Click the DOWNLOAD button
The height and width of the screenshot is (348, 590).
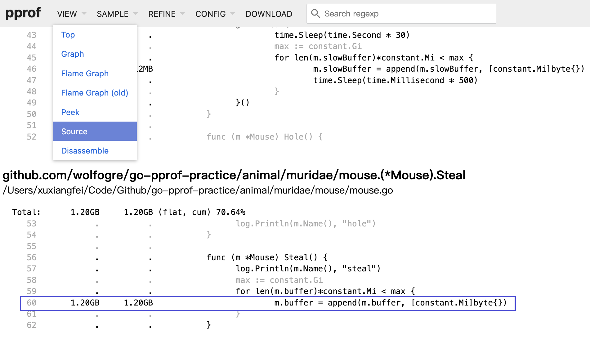(269, 14)
